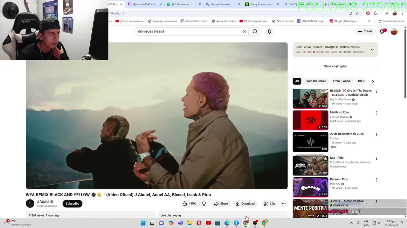Open ESP LAA language switcher
The width and height of the screenshot is (407, 228).
(366, 223)
